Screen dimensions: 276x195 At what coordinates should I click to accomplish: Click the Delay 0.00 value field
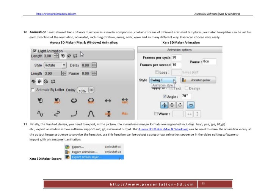coord(86,65)
